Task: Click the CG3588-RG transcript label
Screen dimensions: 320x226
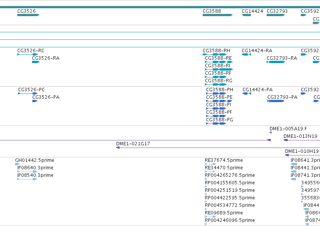Action: click(x=218, y=81)
